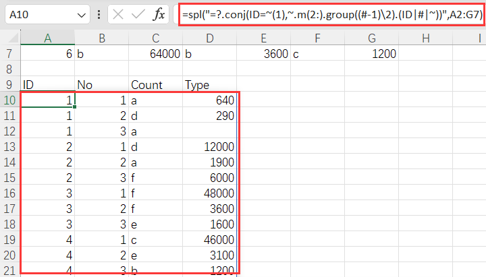Select row 10 header
486x277 pixels.
[x=10, y=100]
